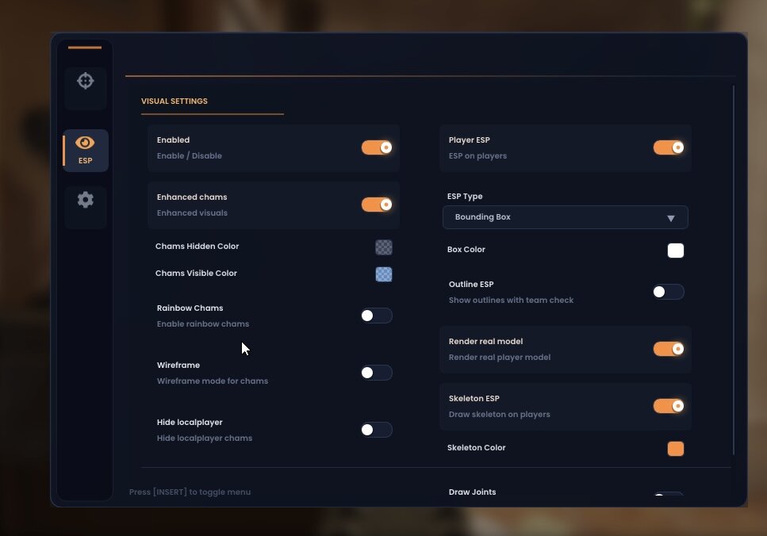Enable the Rainbow Chams toggle
Screen dimensions: 767x536
coord(377,316)
